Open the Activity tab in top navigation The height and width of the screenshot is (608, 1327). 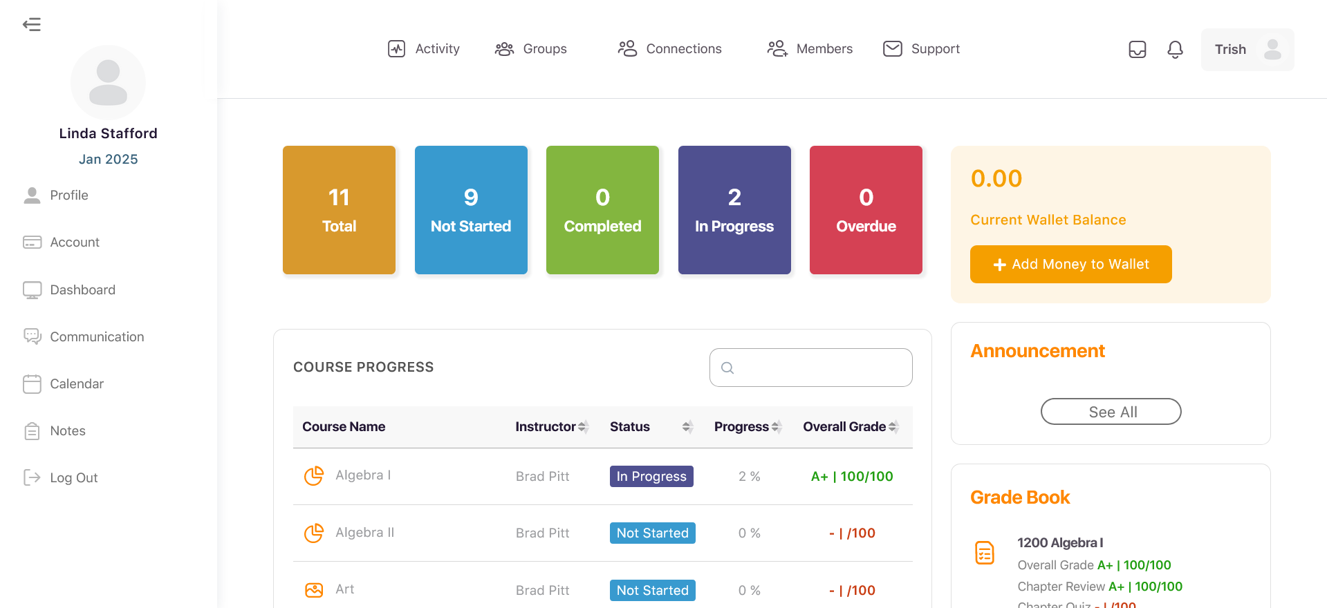(x=424, y=49)
